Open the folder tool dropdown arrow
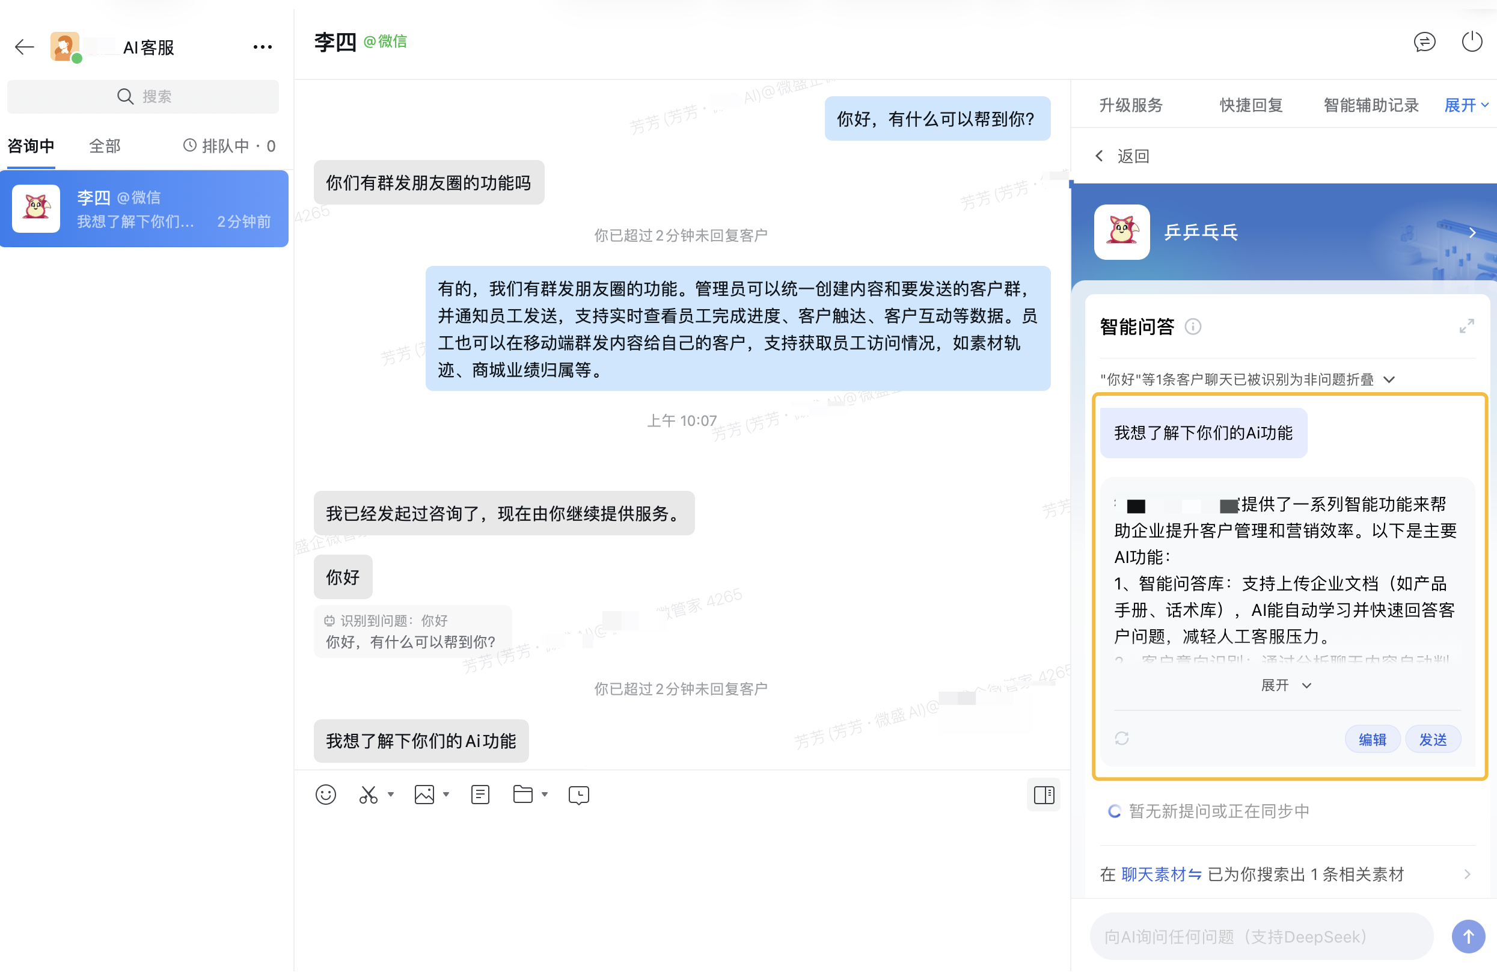The width and height of the screenshot is (1497, 972). tap(545, 795)
